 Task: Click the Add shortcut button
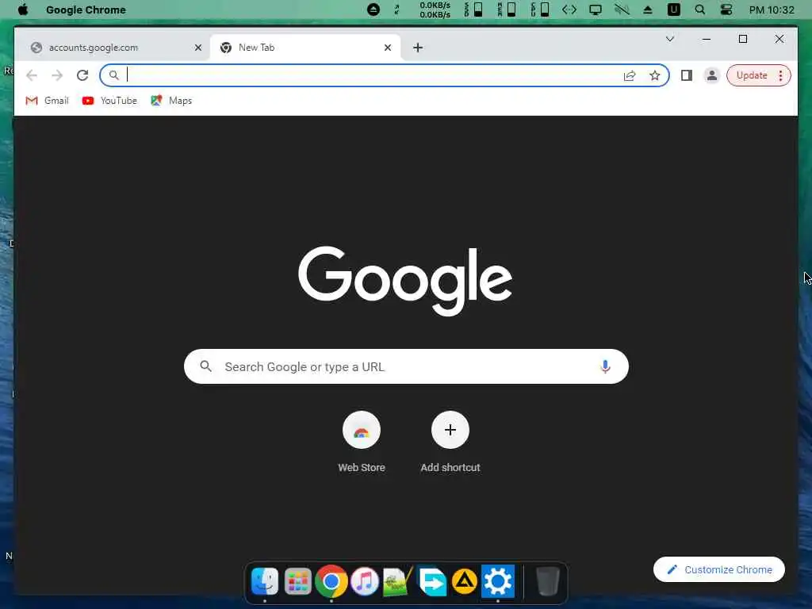pyautogui.click(x=450, y=442)
